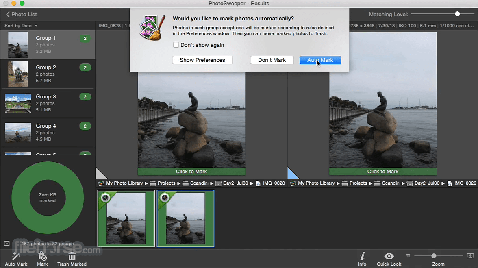Click Projects folder in left path bar
Screen dimensions: 478x268
click(163, 183)
